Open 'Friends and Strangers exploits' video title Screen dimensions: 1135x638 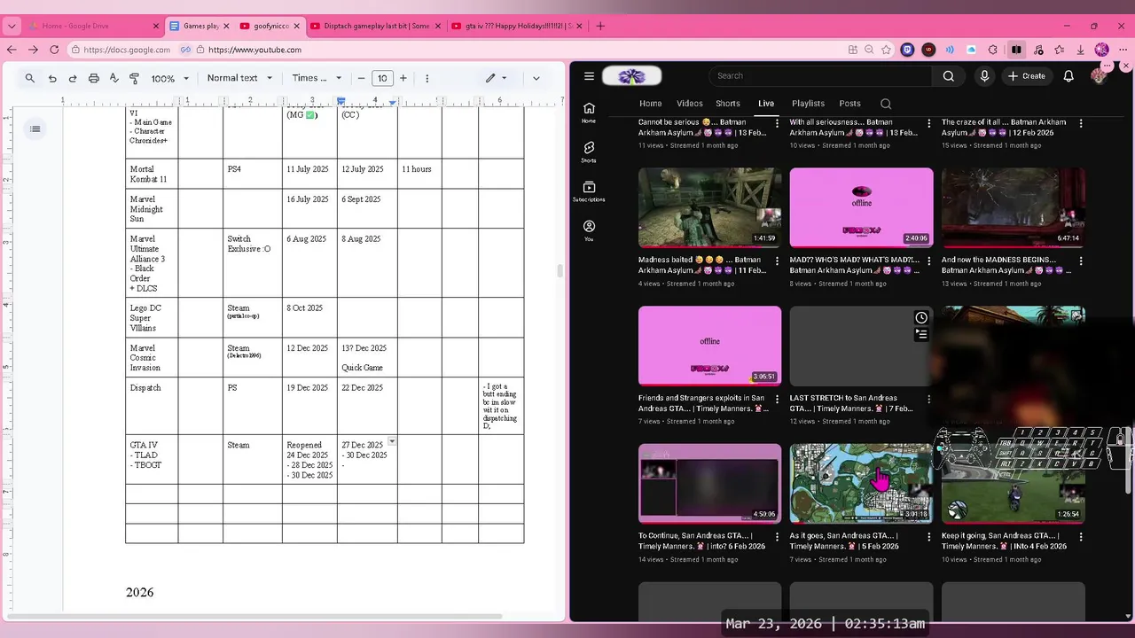click(701, 403)
